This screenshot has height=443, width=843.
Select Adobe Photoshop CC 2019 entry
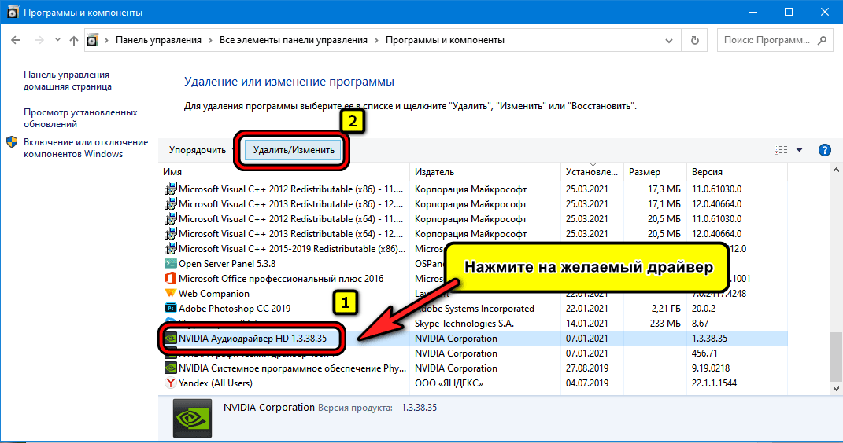235,309
